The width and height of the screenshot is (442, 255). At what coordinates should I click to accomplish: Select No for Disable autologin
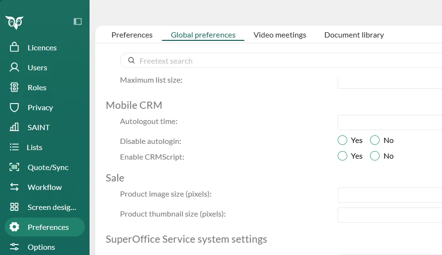(375, 140)
